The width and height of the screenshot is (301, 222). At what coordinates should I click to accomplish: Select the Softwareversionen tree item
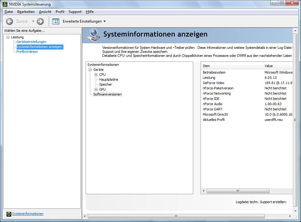[x=108, y=94]
